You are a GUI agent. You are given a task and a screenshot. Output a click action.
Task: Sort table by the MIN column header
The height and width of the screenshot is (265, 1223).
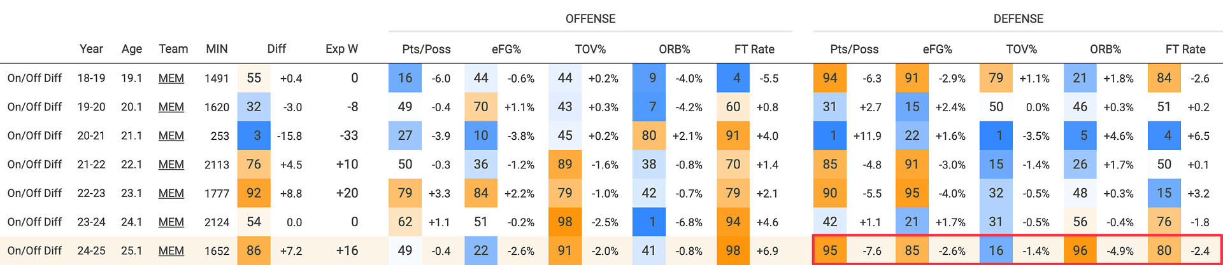point(217,49)
